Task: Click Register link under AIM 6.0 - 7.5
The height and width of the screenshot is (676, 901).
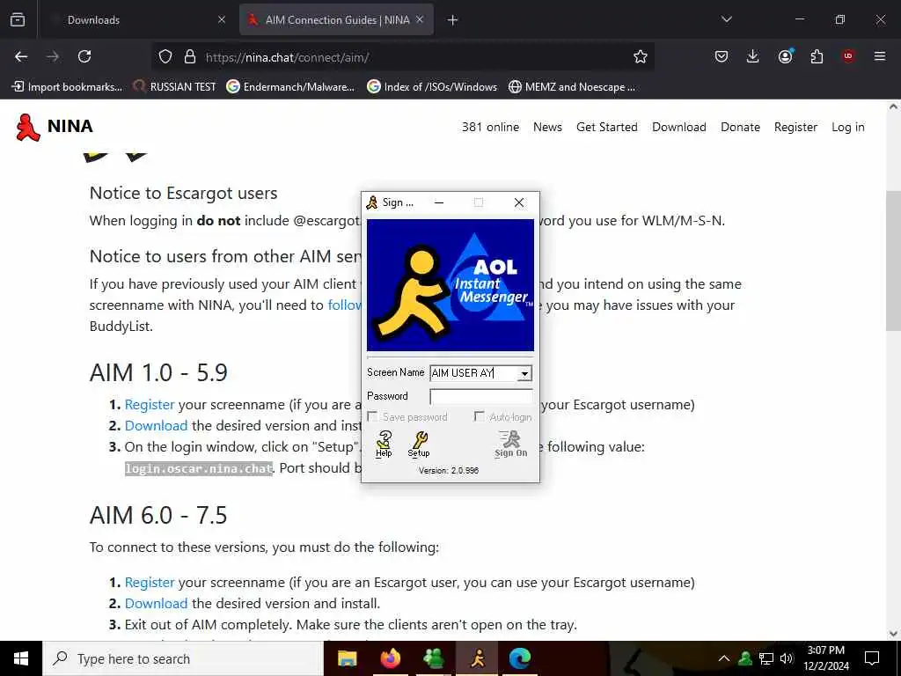Action: pos(150,583)
